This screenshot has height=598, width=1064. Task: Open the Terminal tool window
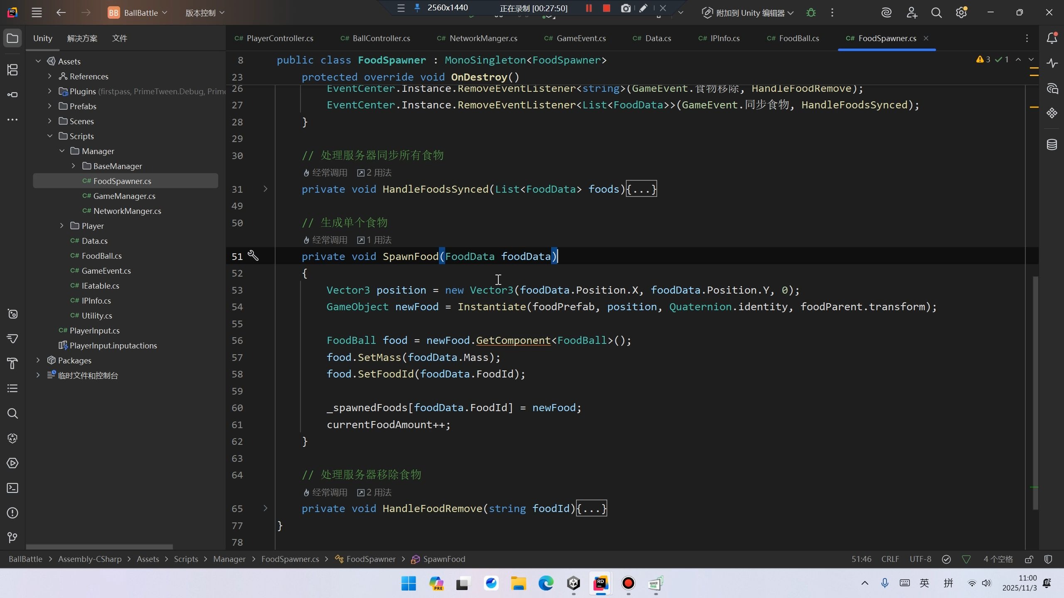(x=12, y=488)
